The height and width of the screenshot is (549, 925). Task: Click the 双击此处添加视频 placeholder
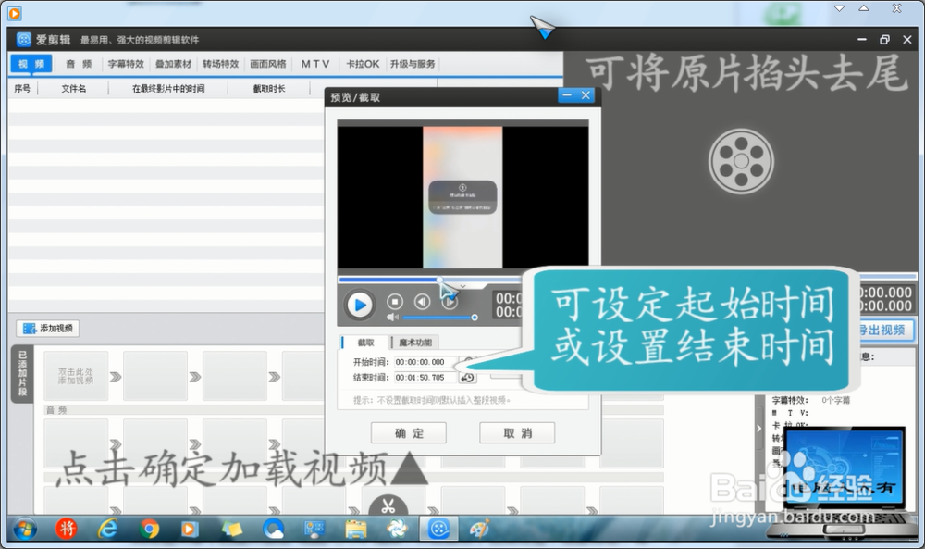pyautogui.click(x=76, y=376)
